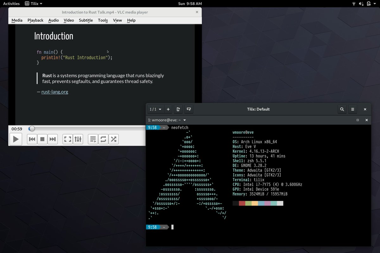Start playback with the VLC play button
The height and width of the screenshot is (253, 380).
coord(16,139)
